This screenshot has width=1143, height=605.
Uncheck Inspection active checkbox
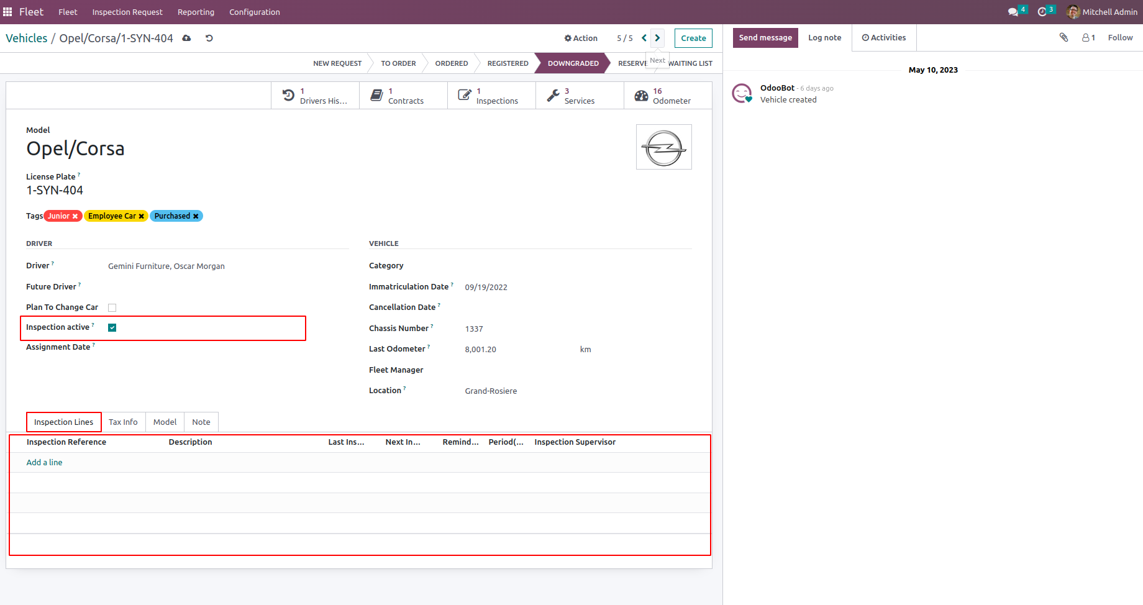click(112, 327)
